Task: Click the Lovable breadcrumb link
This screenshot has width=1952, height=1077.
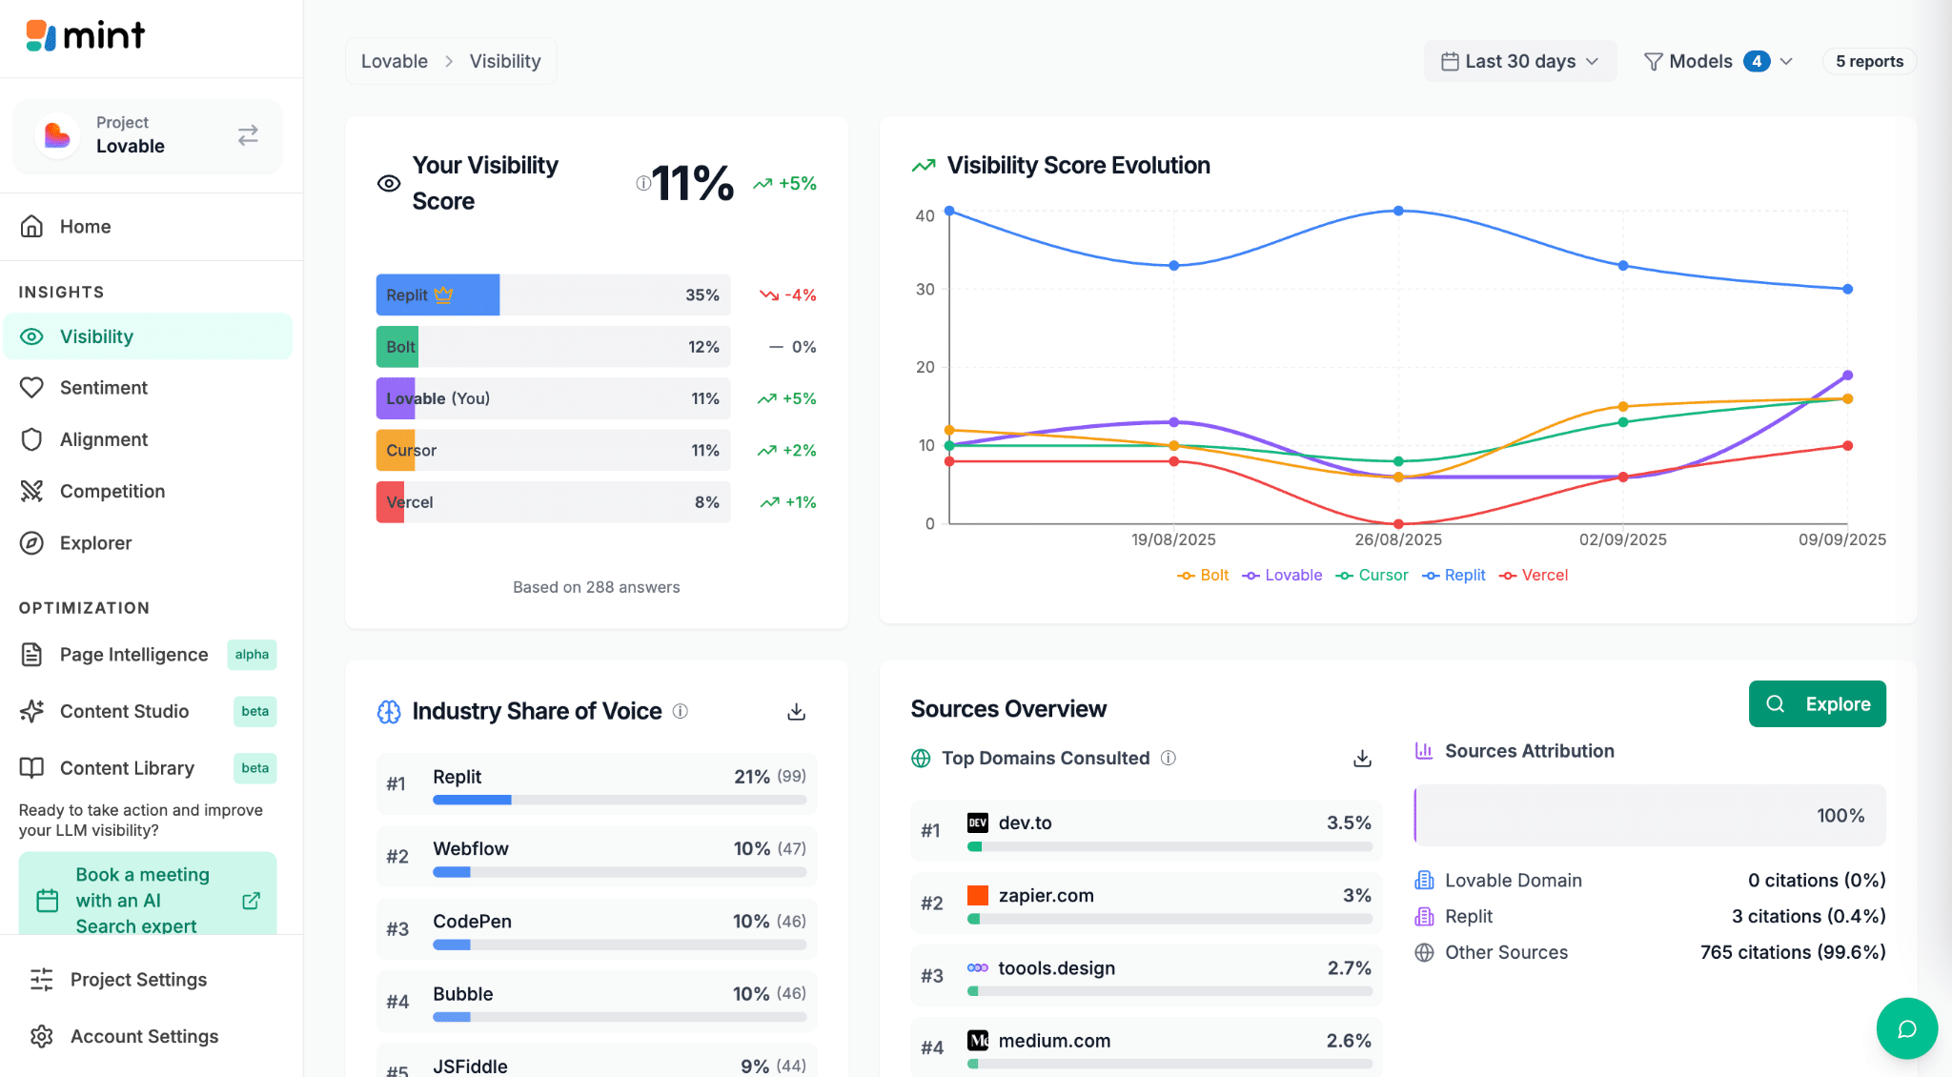Action: click(395, 61)
